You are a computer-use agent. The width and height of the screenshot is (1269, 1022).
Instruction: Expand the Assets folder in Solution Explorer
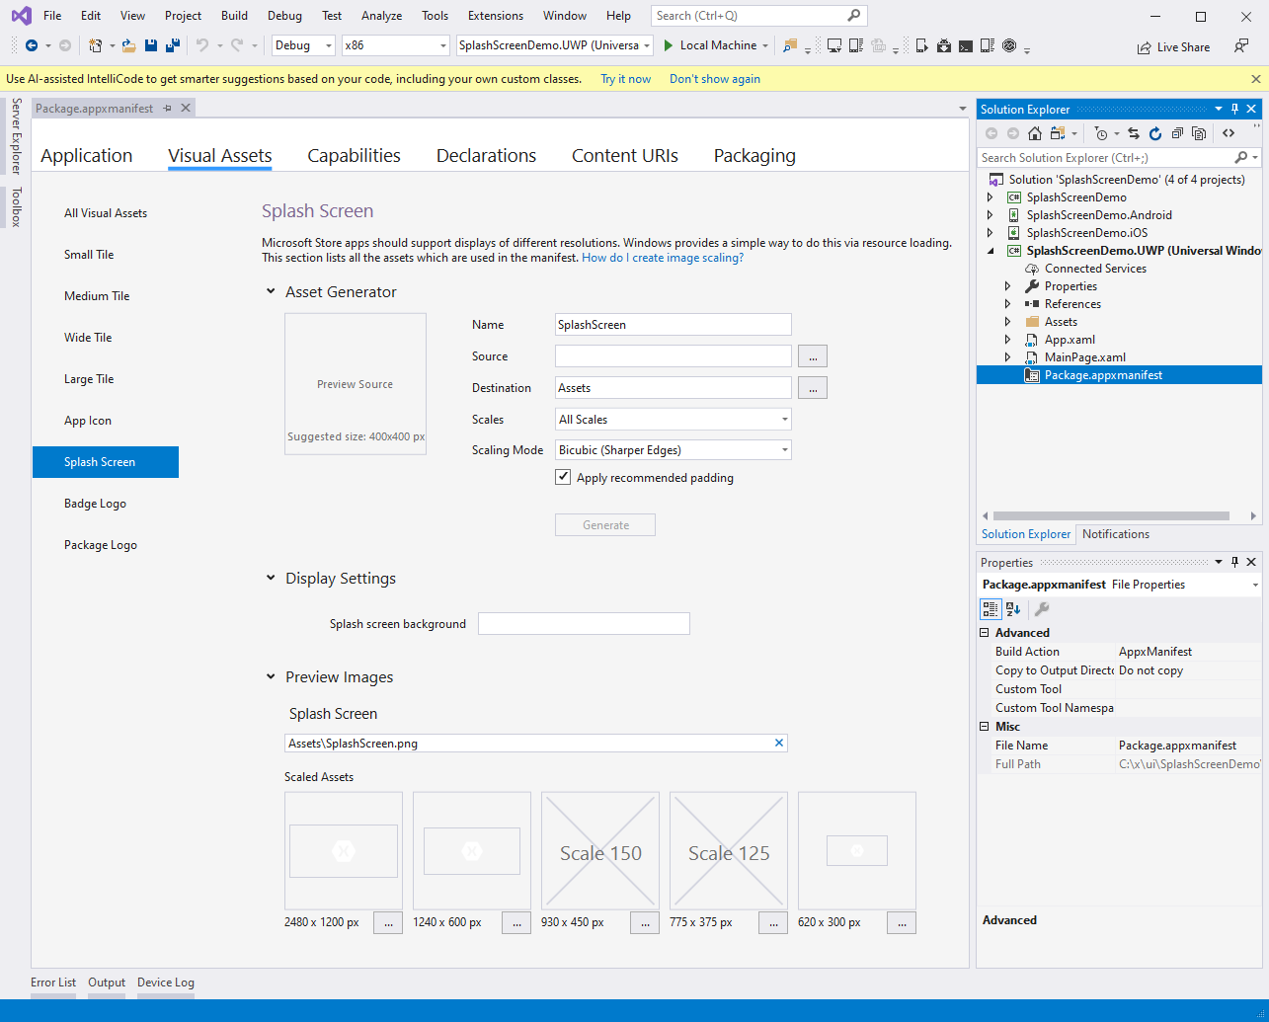1007,322
